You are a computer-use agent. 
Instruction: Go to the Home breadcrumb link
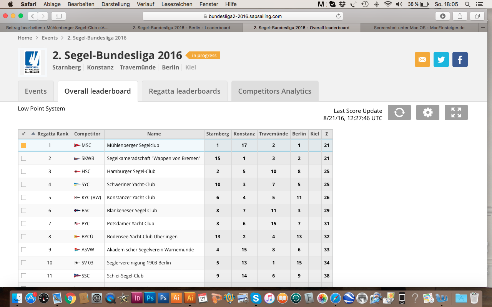coord(25,38)
